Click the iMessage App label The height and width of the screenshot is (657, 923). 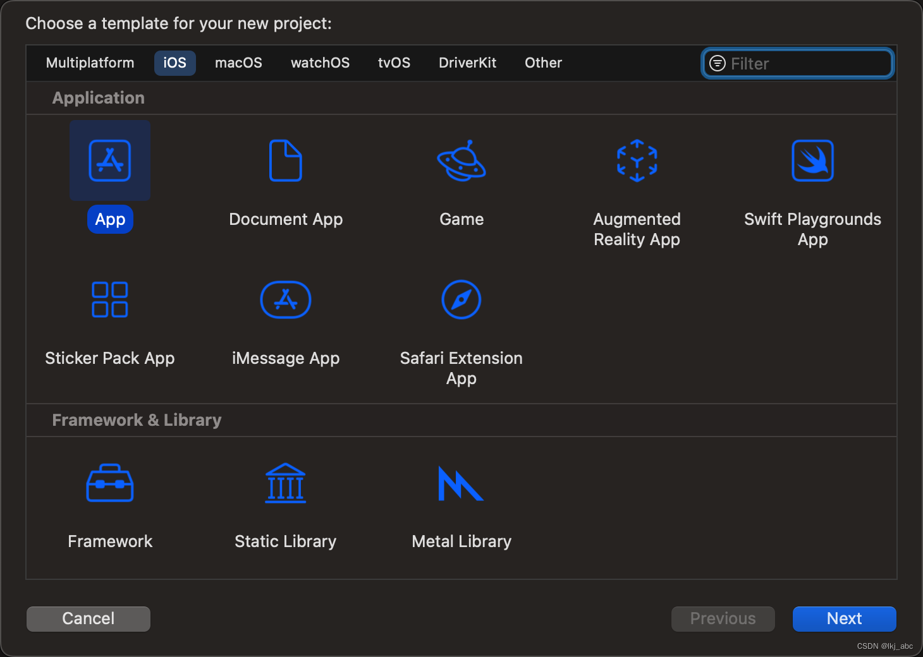tap(286, 358)
